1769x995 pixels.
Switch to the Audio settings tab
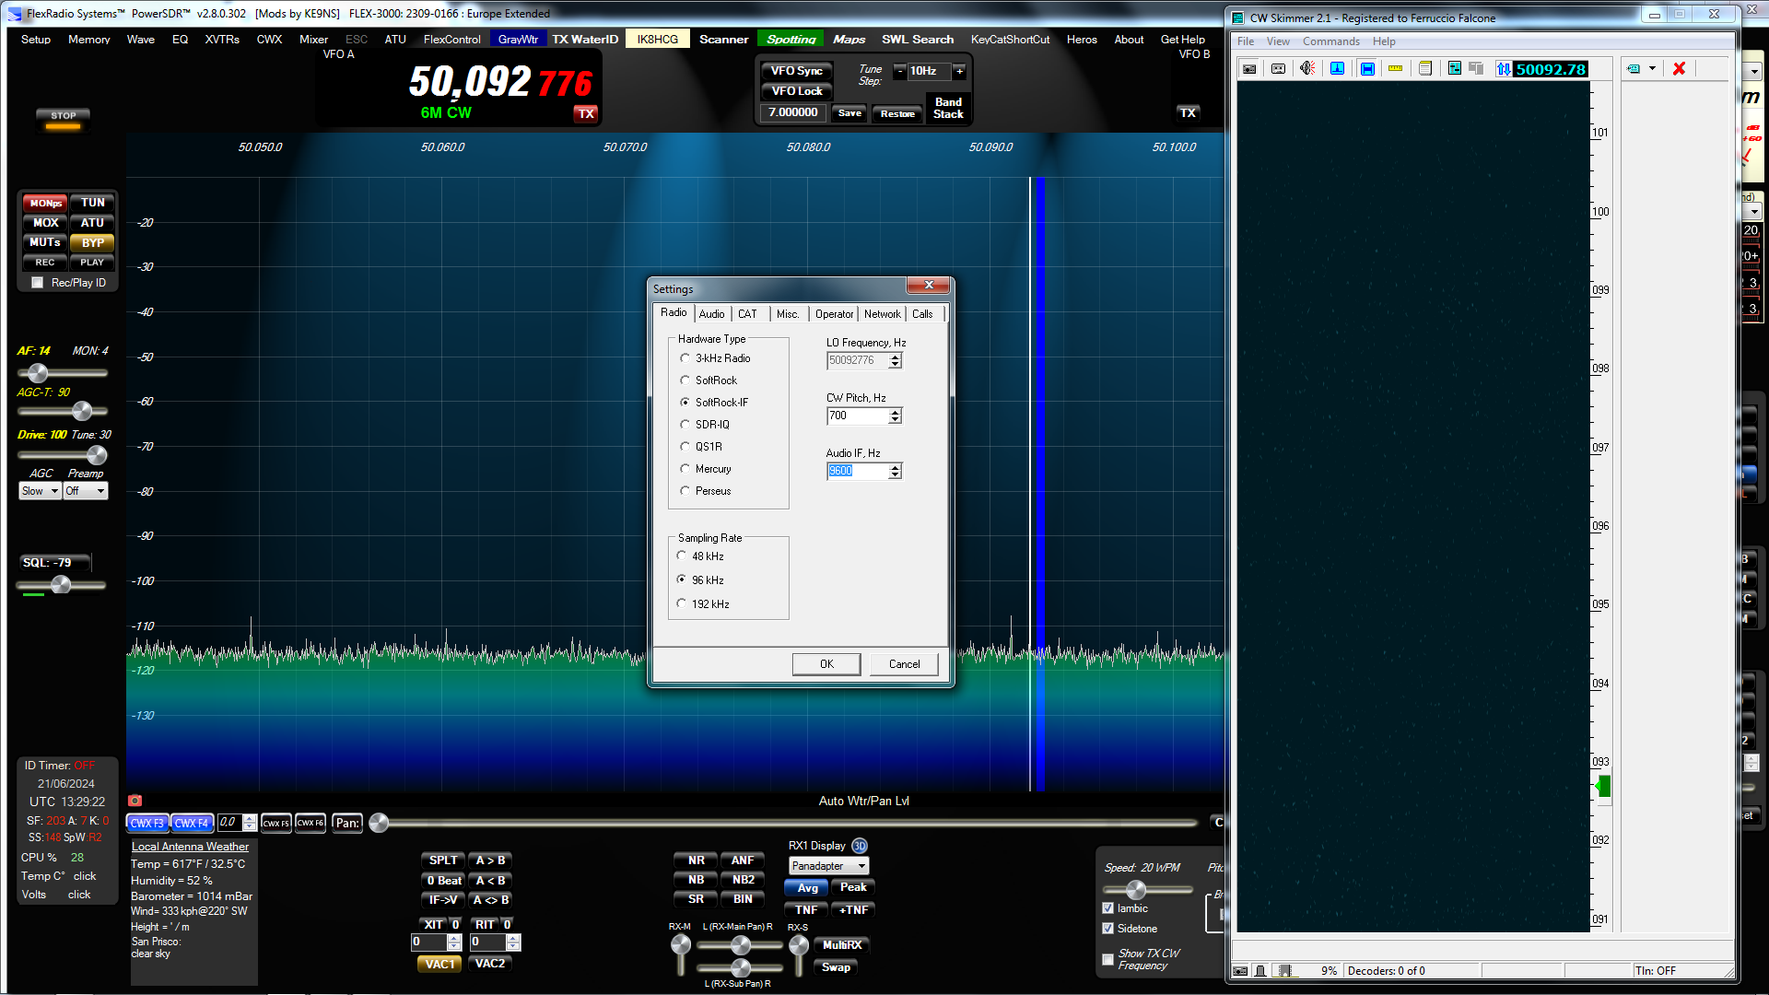pyautogui.click(x=710, y=313)
